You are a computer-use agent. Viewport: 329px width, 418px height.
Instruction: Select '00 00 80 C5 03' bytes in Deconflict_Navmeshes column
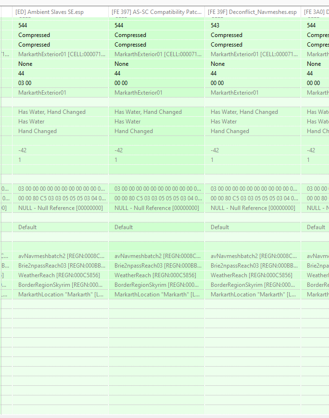pyautogui.click(x=254, y=198)
